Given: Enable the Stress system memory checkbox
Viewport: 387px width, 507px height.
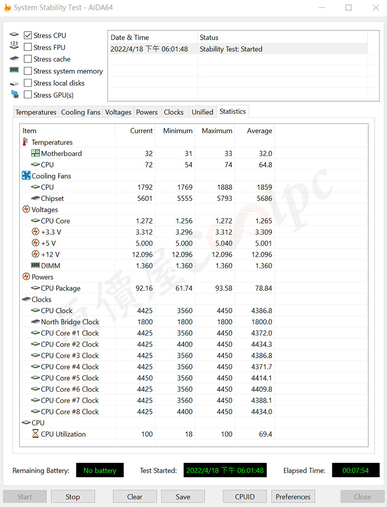Looking at the screenshot, I should point(28,71).
